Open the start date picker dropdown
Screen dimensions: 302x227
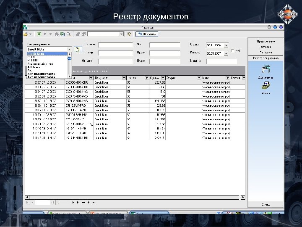(226, 45)
